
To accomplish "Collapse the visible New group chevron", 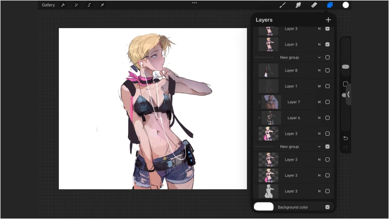I will [319, 147].
